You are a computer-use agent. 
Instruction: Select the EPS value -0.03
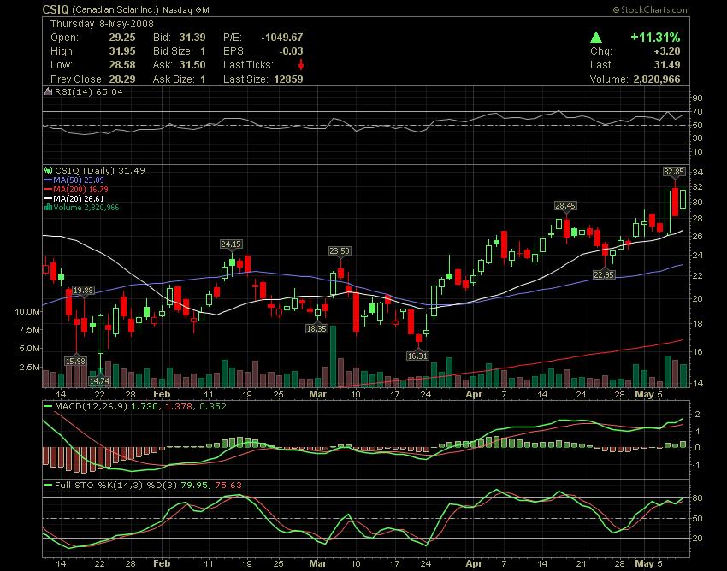coord(291,51)
